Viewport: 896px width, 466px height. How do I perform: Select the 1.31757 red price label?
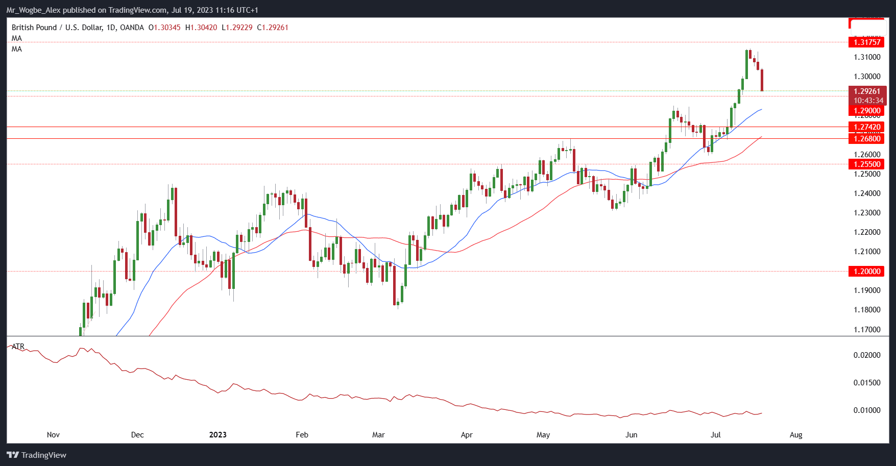click(x=866, y=42)
